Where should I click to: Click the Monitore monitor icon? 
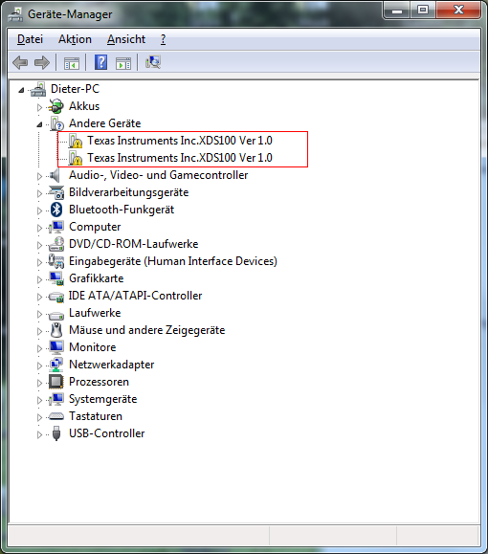click(56, 347)
